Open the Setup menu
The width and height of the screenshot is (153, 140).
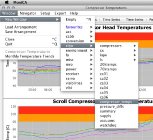pos(45,13)
